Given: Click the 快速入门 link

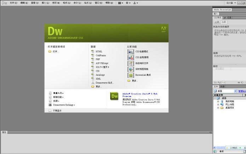Looking at the screenshot, I should tap(58, 93).
